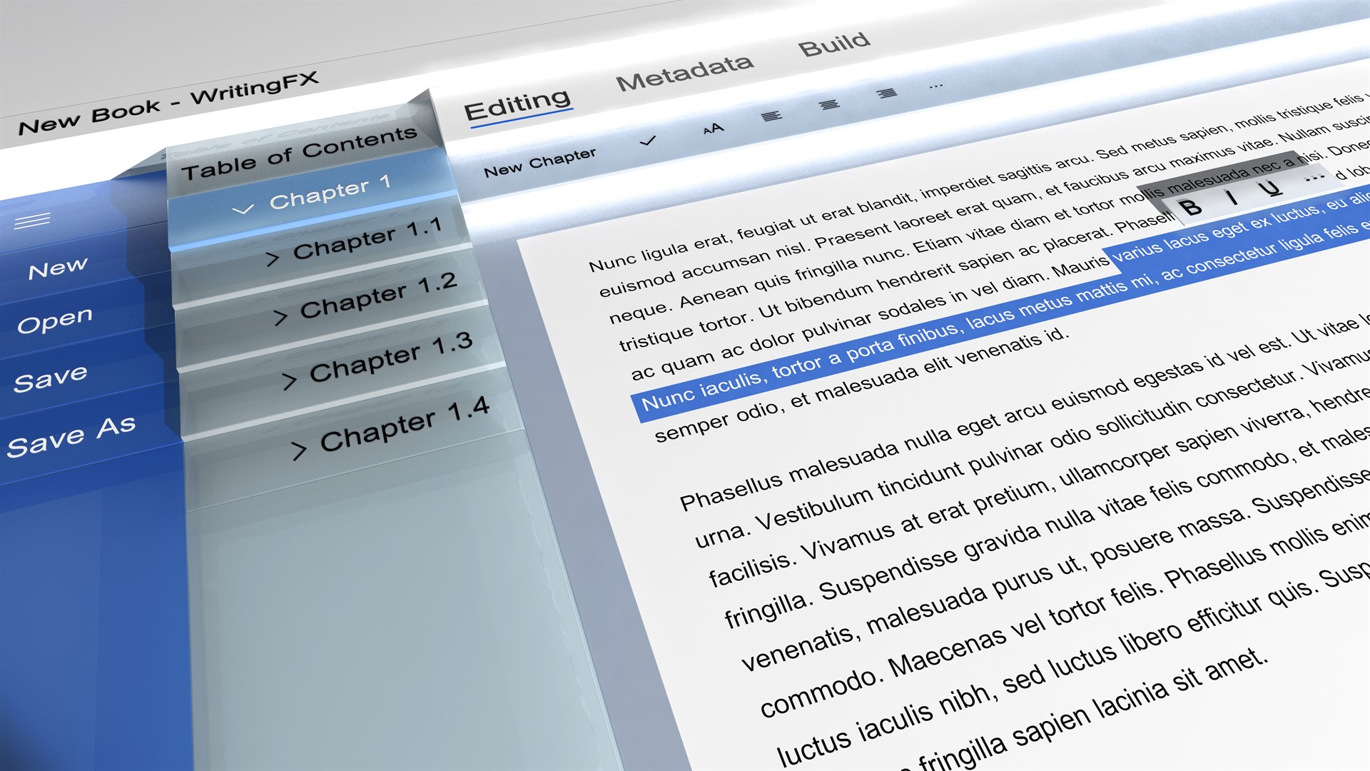The width and height of the screenshot is (1370, 771).
Task: Collapse the Chapter 1 tree node
Action: [243, 209]
